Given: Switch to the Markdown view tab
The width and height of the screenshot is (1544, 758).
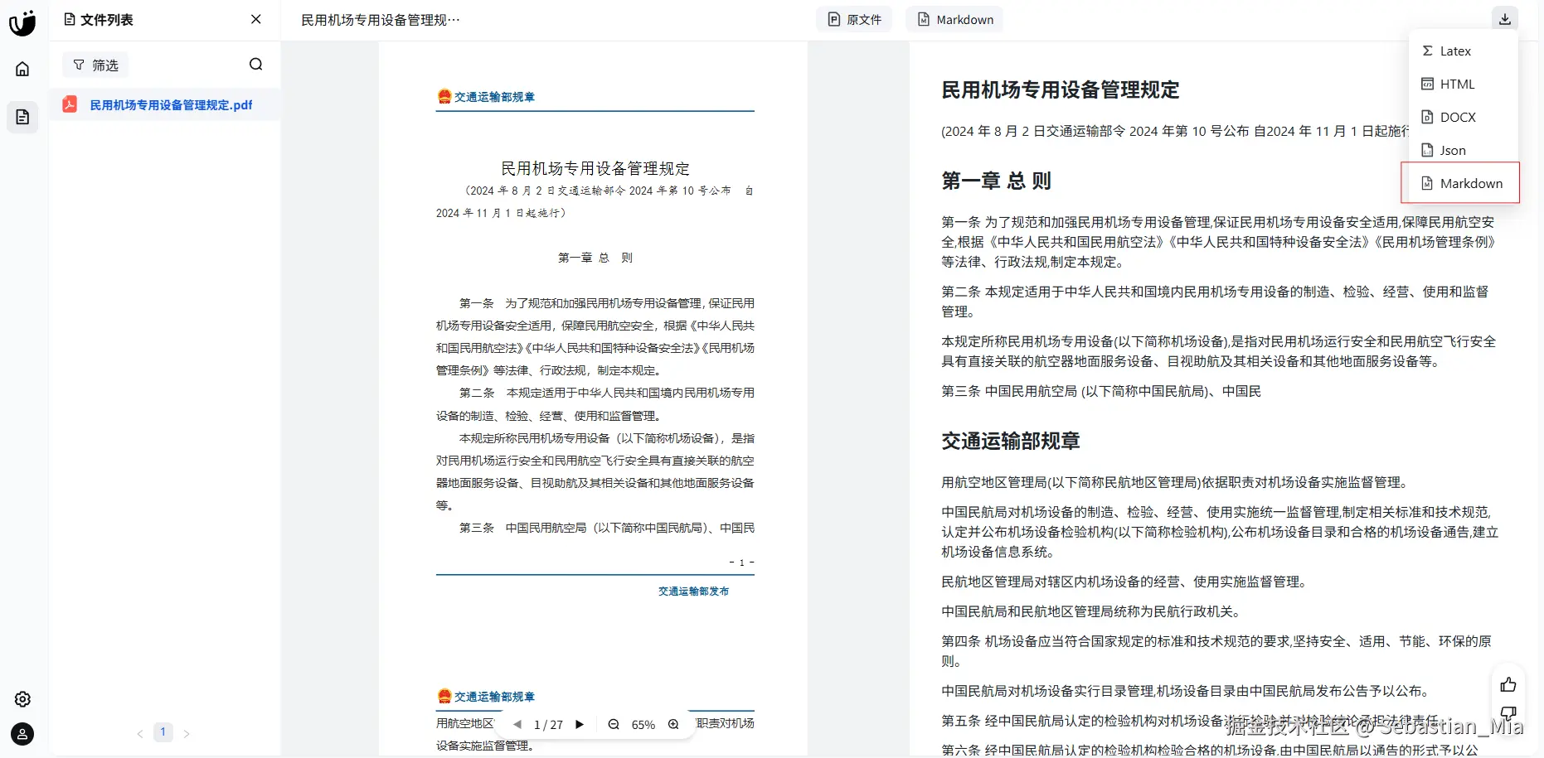Looking at the screenshot, I should [954, 18].
